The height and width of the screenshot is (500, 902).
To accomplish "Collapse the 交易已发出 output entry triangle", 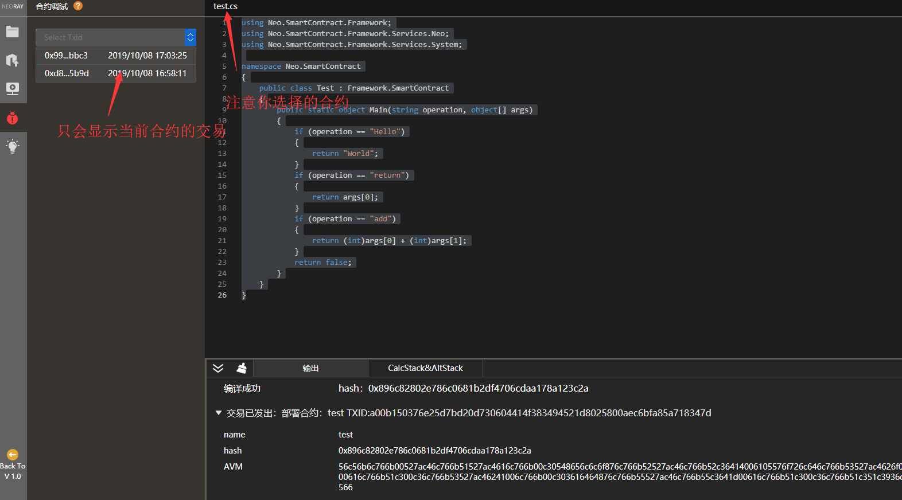I will point(218,413).
